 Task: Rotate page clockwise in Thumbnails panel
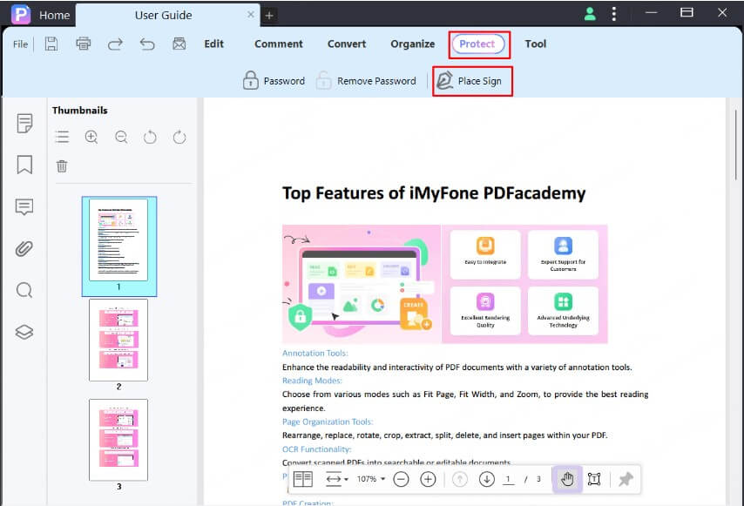(179, 137)
